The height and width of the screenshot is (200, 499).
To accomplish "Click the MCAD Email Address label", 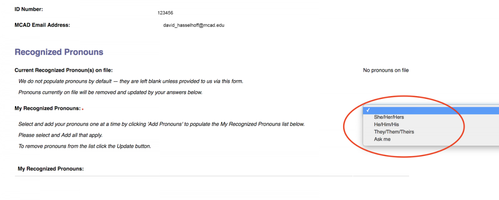I will 42,25.
